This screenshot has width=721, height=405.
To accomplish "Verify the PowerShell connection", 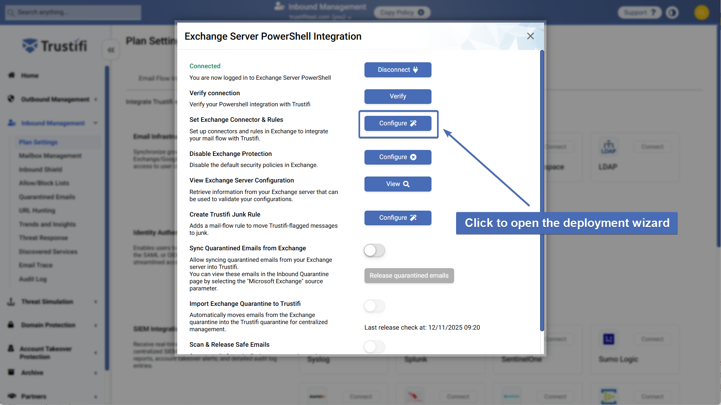I will (x=398, y=96).
